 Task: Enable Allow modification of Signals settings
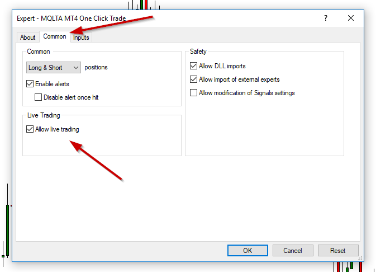point(193,93)
